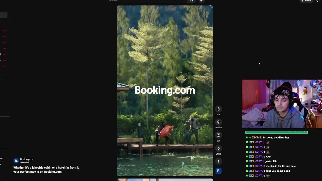Click the 'Share' label text
The image size is (322, 181).
click(x=218, y=154)
